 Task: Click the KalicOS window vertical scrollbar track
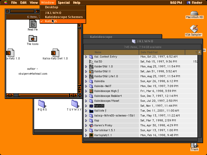79,57
